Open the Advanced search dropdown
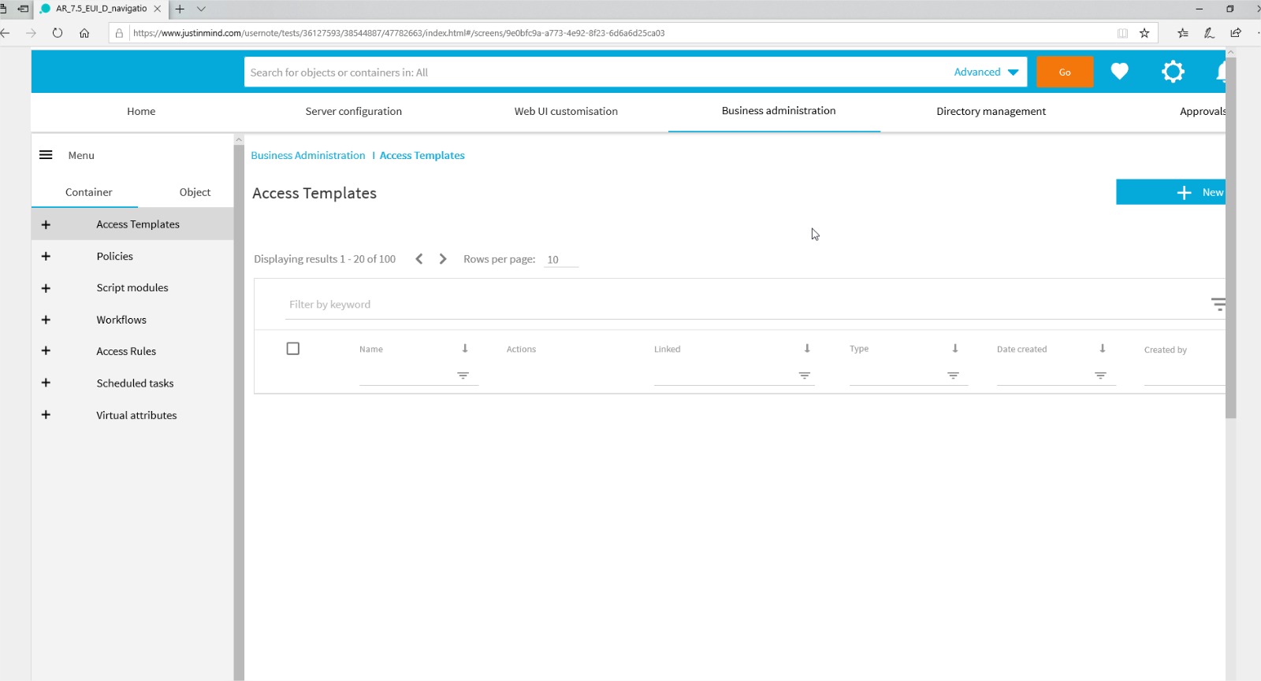The image size is (1261, 681). [986, 72]
